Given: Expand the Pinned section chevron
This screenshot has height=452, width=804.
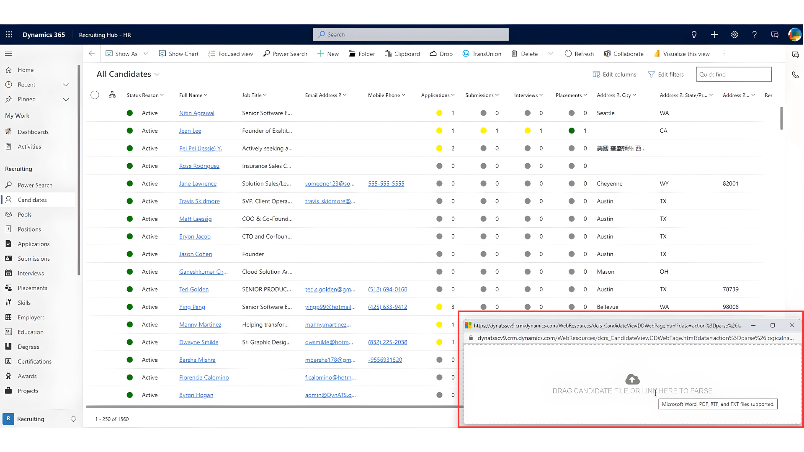Looking at the screenshot, I should coord(66,99).
